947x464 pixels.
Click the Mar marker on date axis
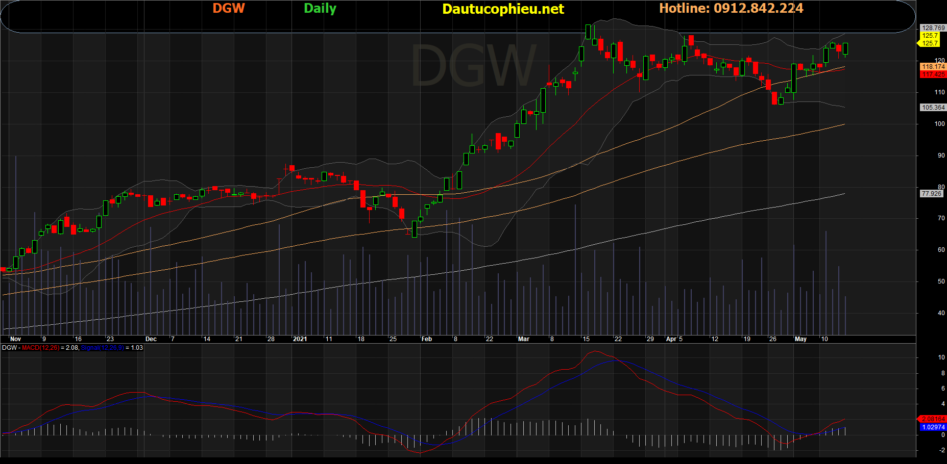click(524, 339)
